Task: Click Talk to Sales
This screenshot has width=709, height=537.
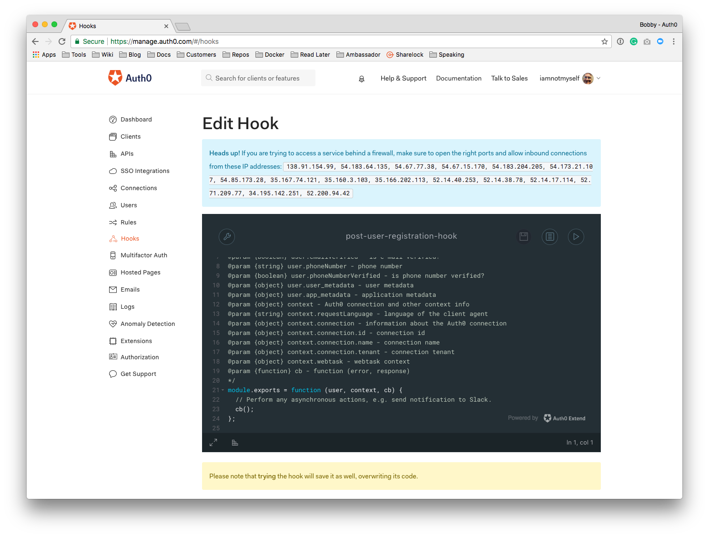Action: (x=509, y=79)
